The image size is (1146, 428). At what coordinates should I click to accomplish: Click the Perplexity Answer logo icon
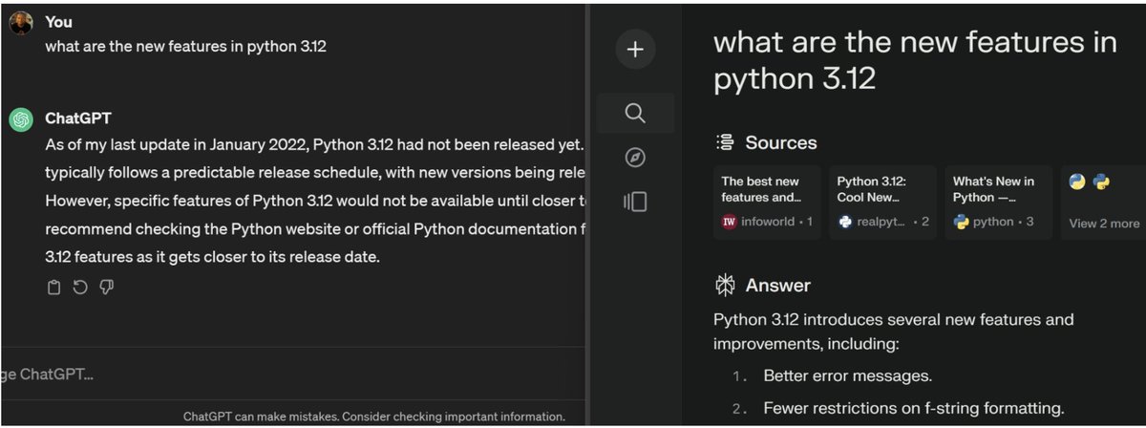tap(725, 285)
